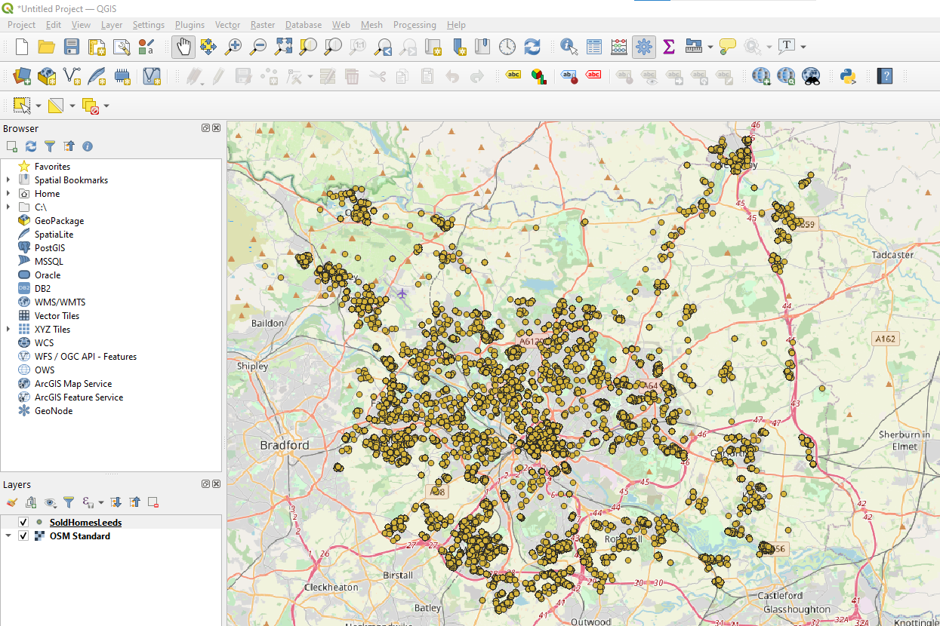Open the Processing menu
This screenshot has width=940, height=626.
[415, 25]
